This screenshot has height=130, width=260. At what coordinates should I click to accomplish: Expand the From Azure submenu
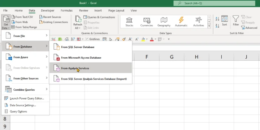[25, 57]
